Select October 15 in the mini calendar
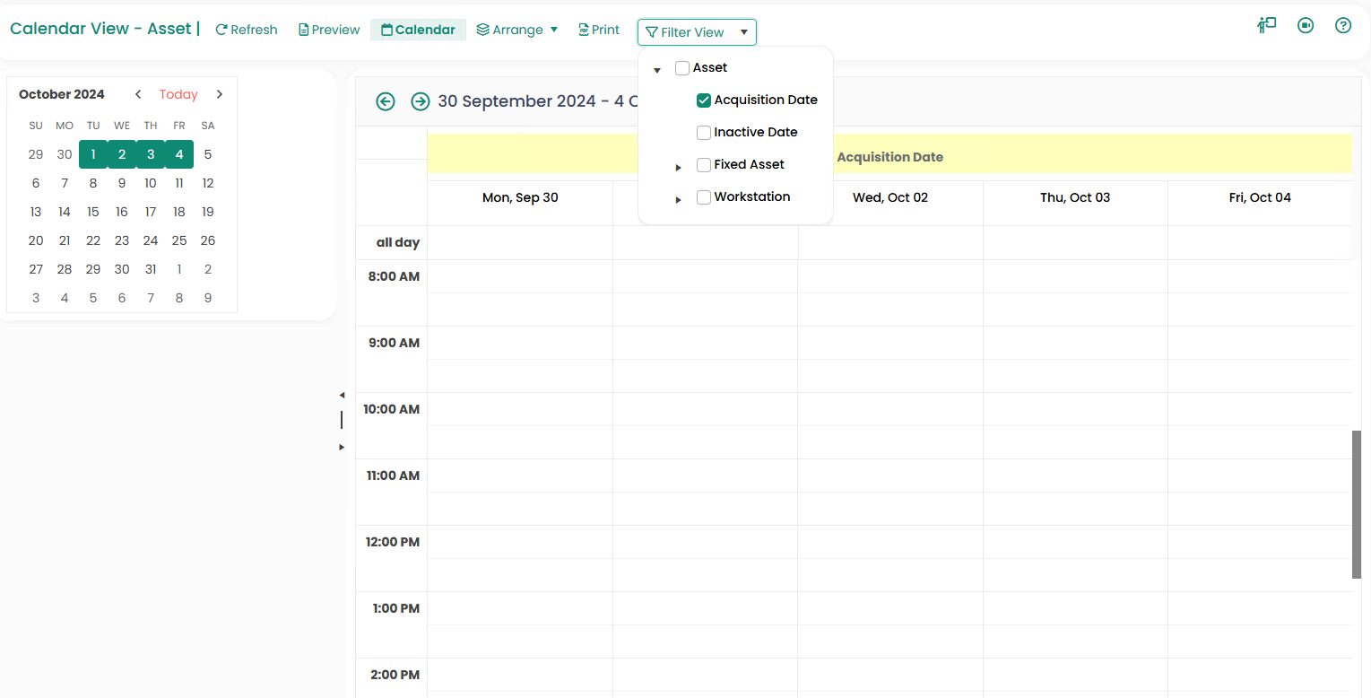This screenshot has height=698, width=1371. pyautogui.click(x=93, y=212)
